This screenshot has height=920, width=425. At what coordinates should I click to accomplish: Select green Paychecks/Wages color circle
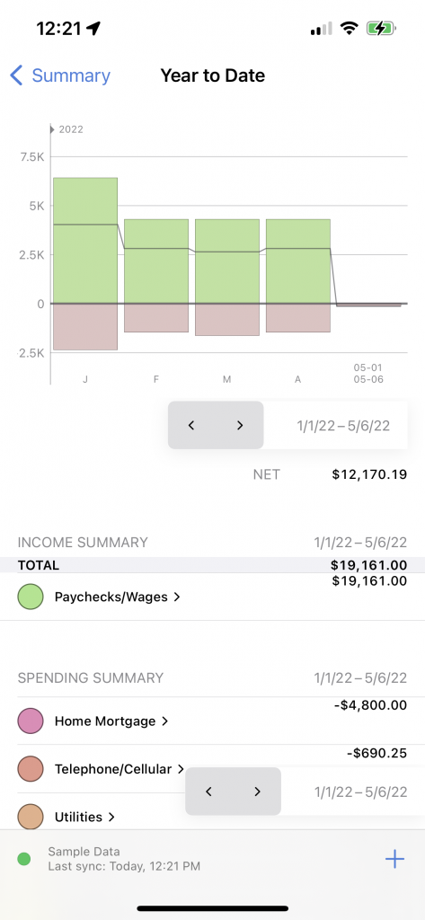click(31, 597)
